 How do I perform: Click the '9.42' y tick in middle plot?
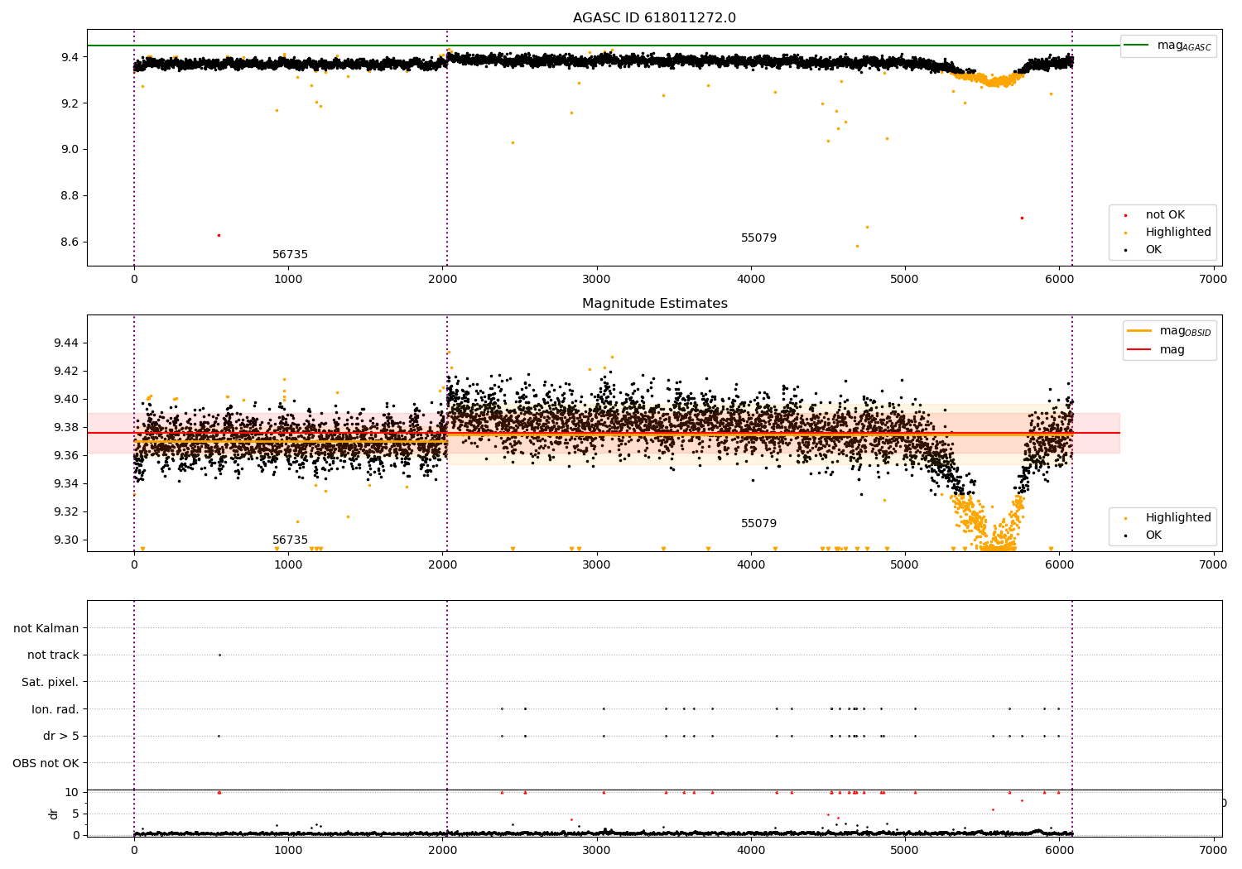click(66, 372)
